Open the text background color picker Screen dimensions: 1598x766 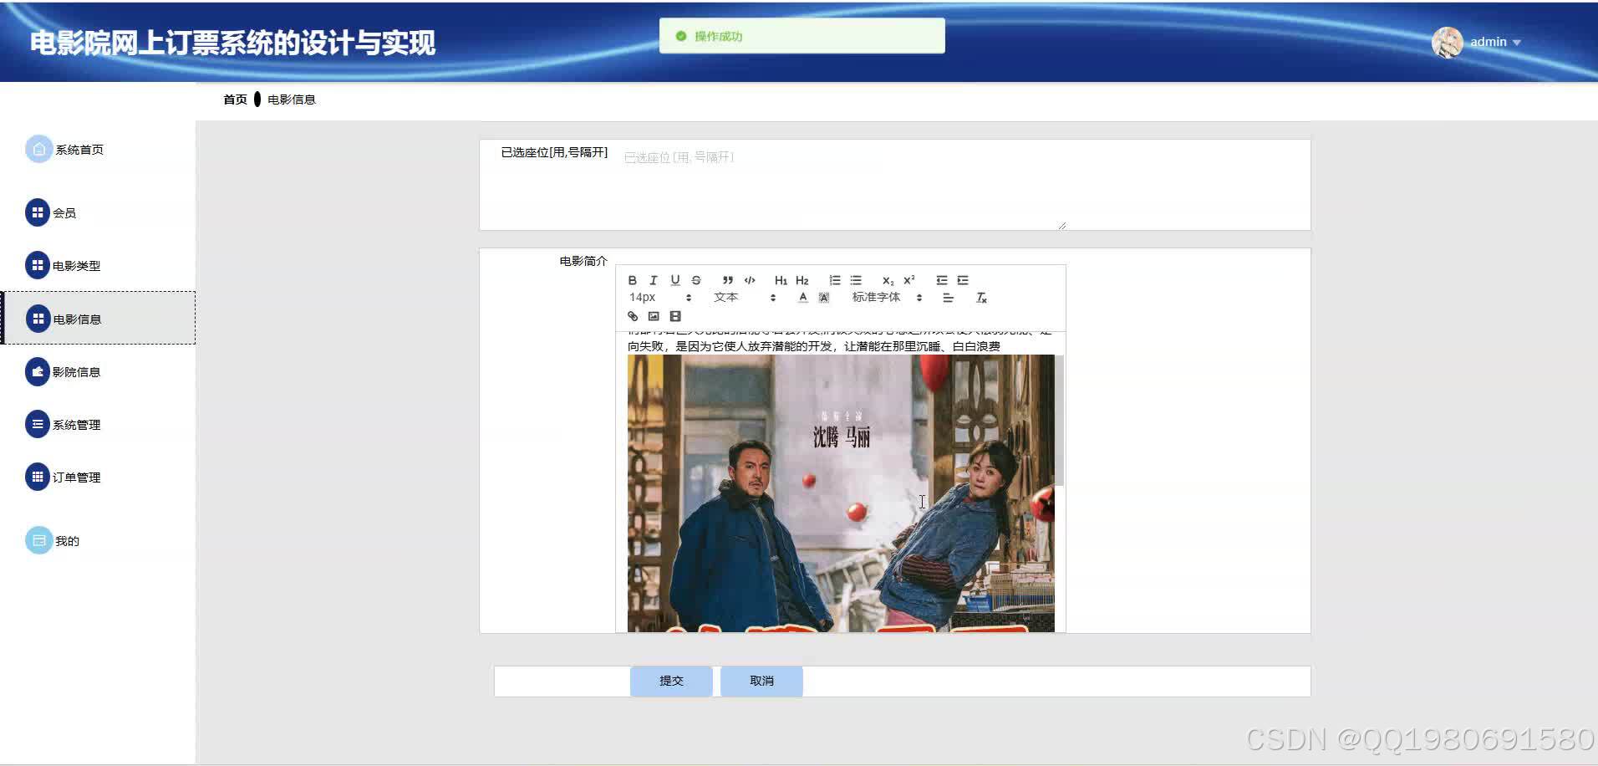[824, 298]
